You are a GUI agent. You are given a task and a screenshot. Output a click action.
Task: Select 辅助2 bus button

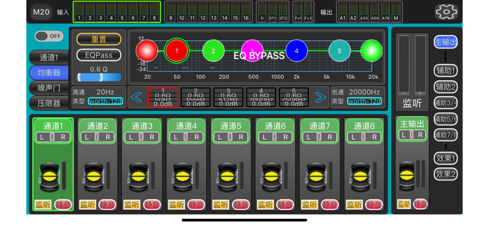click(x=445, y=87)
